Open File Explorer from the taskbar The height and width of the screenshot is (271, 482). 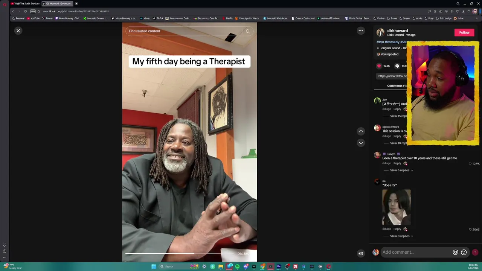221,266
